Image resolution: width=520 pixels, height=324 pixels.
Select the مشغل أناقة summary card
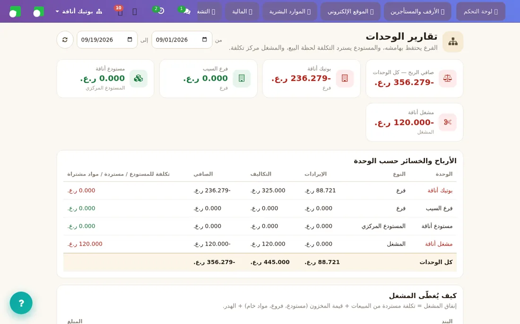point(414,122)
